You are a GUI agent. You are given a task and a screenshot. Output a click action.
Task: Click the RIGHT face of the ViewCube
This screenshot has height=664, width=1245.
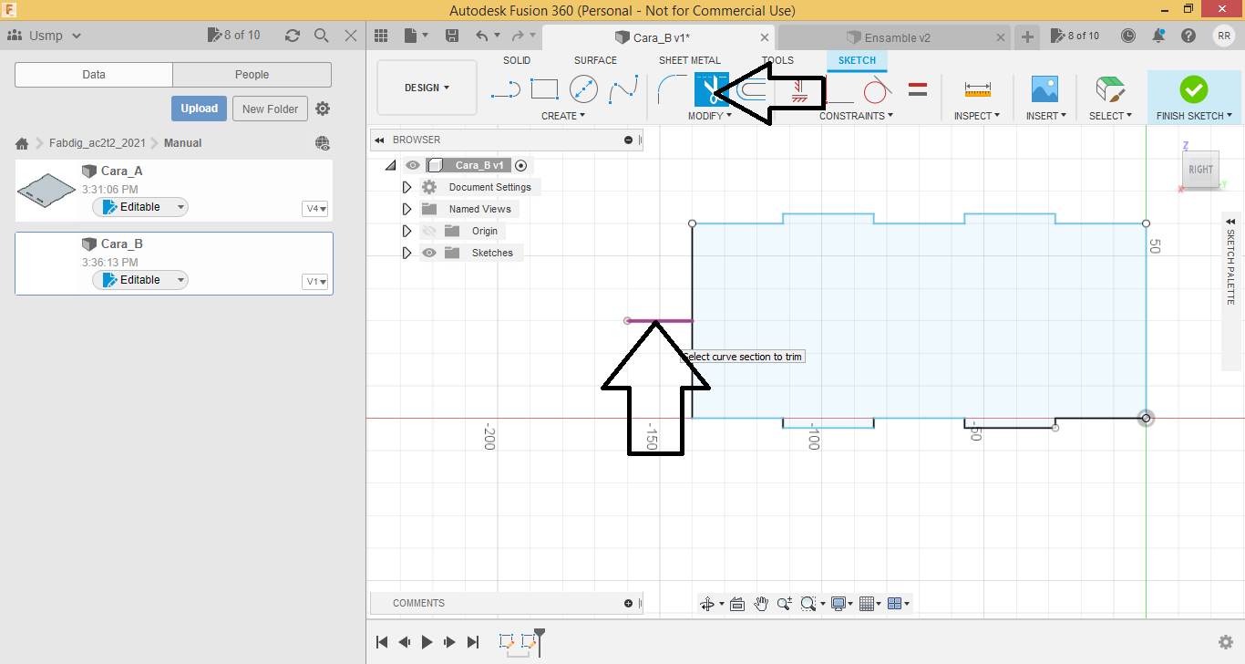point(1200,169)
